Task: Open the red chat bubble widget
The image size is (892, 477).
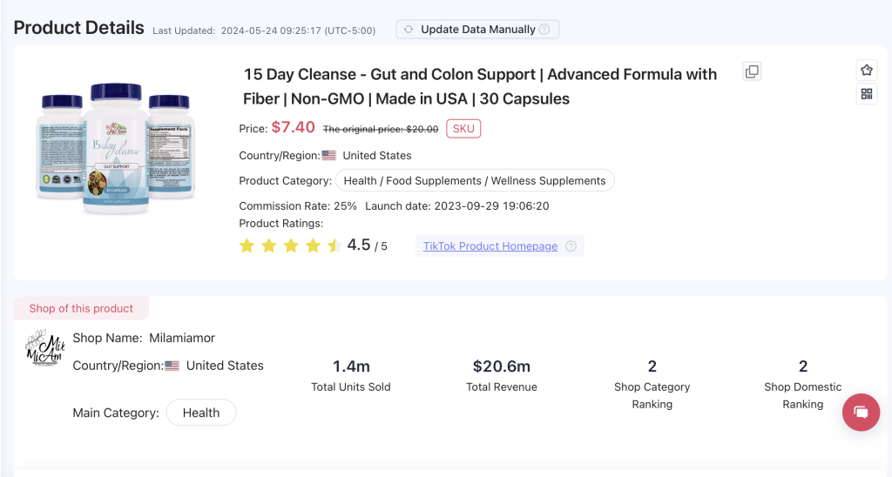Action: pos(861,412)
